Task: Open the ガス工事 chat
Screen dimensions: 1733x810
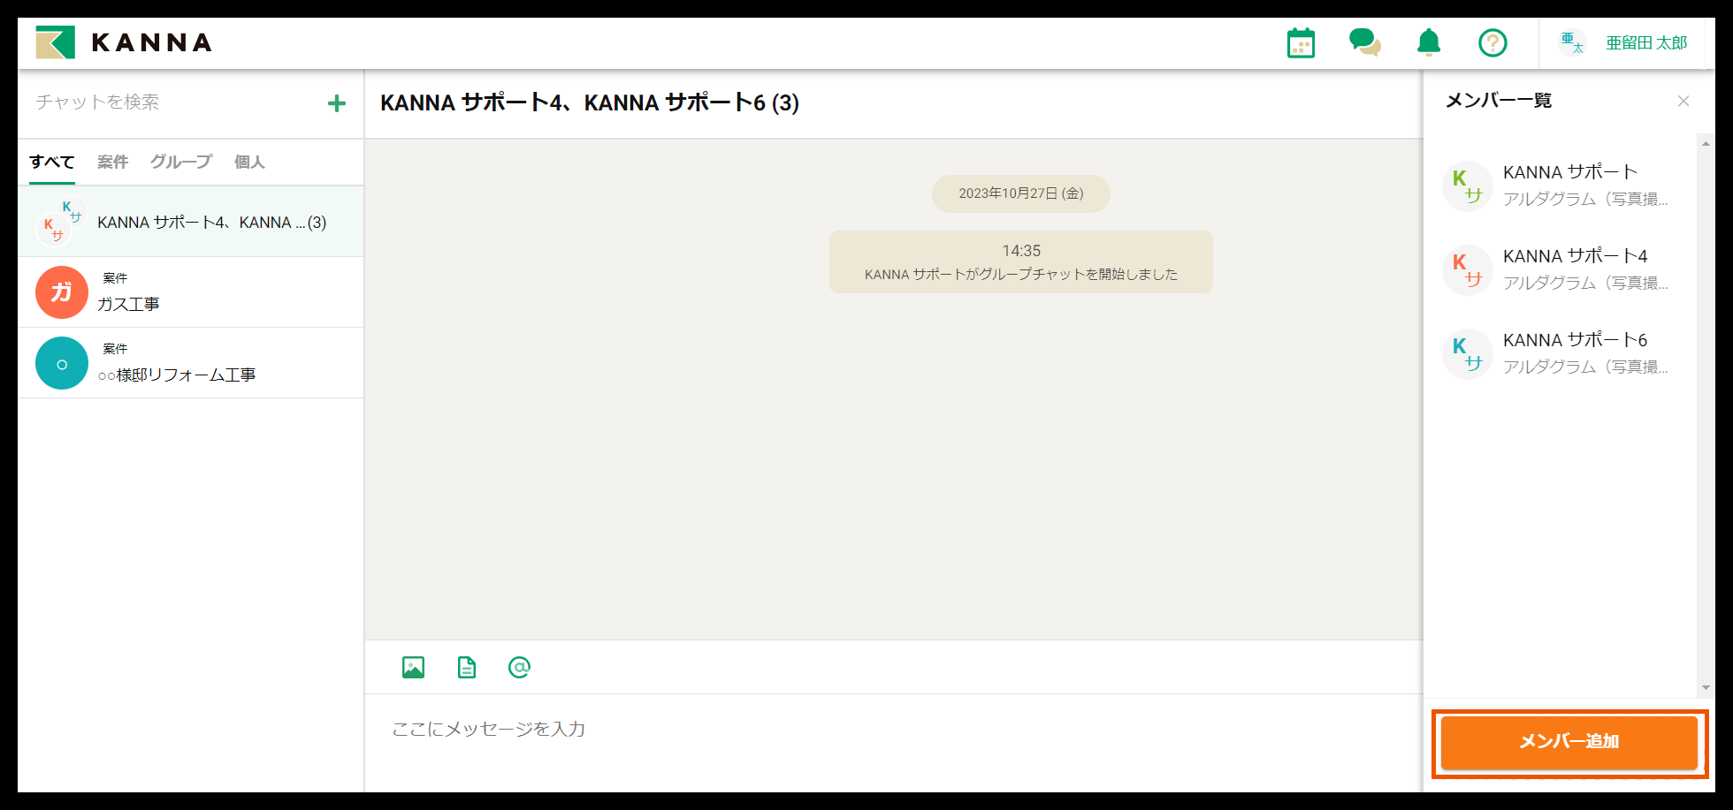Action: (190, 292)
